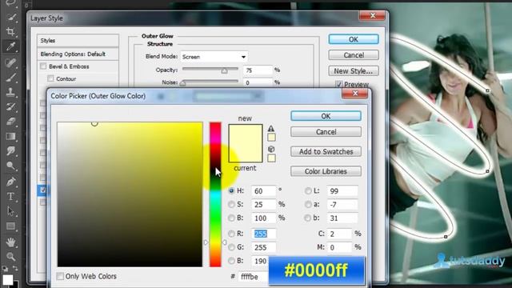The height and width of the screenshot is (288, 512).
Task: Swap foreground and background colors
Action: [15, 268]
